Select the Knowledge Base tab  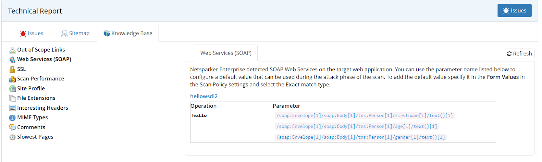[x=128, y=33]
